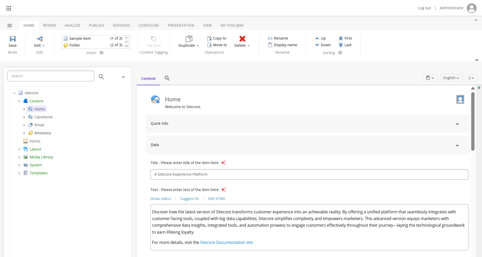This screenshot has width=482, height=257.
Task: Open the hamburger menu beside HOME tab
Action: 10,25
